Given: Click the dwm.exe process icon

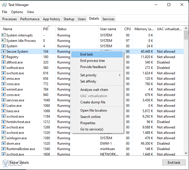Looking at the screenshot, I should click(x=4, y=144).
